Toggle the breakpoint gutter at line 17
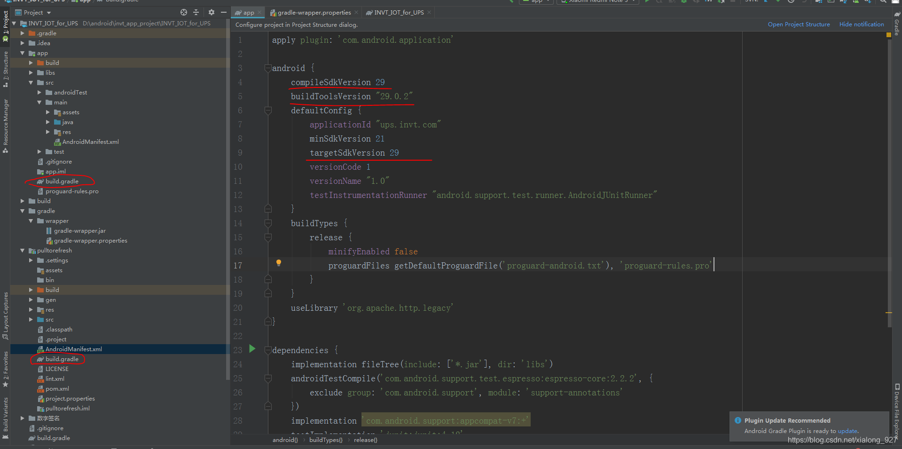902x449 pixels. [256, 265]
